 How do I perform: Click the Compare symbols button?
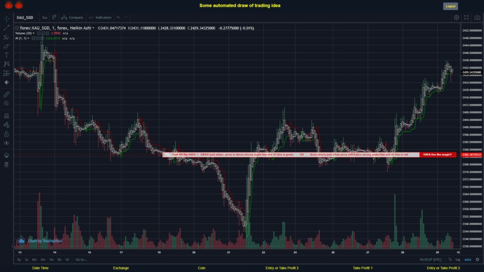72,17
